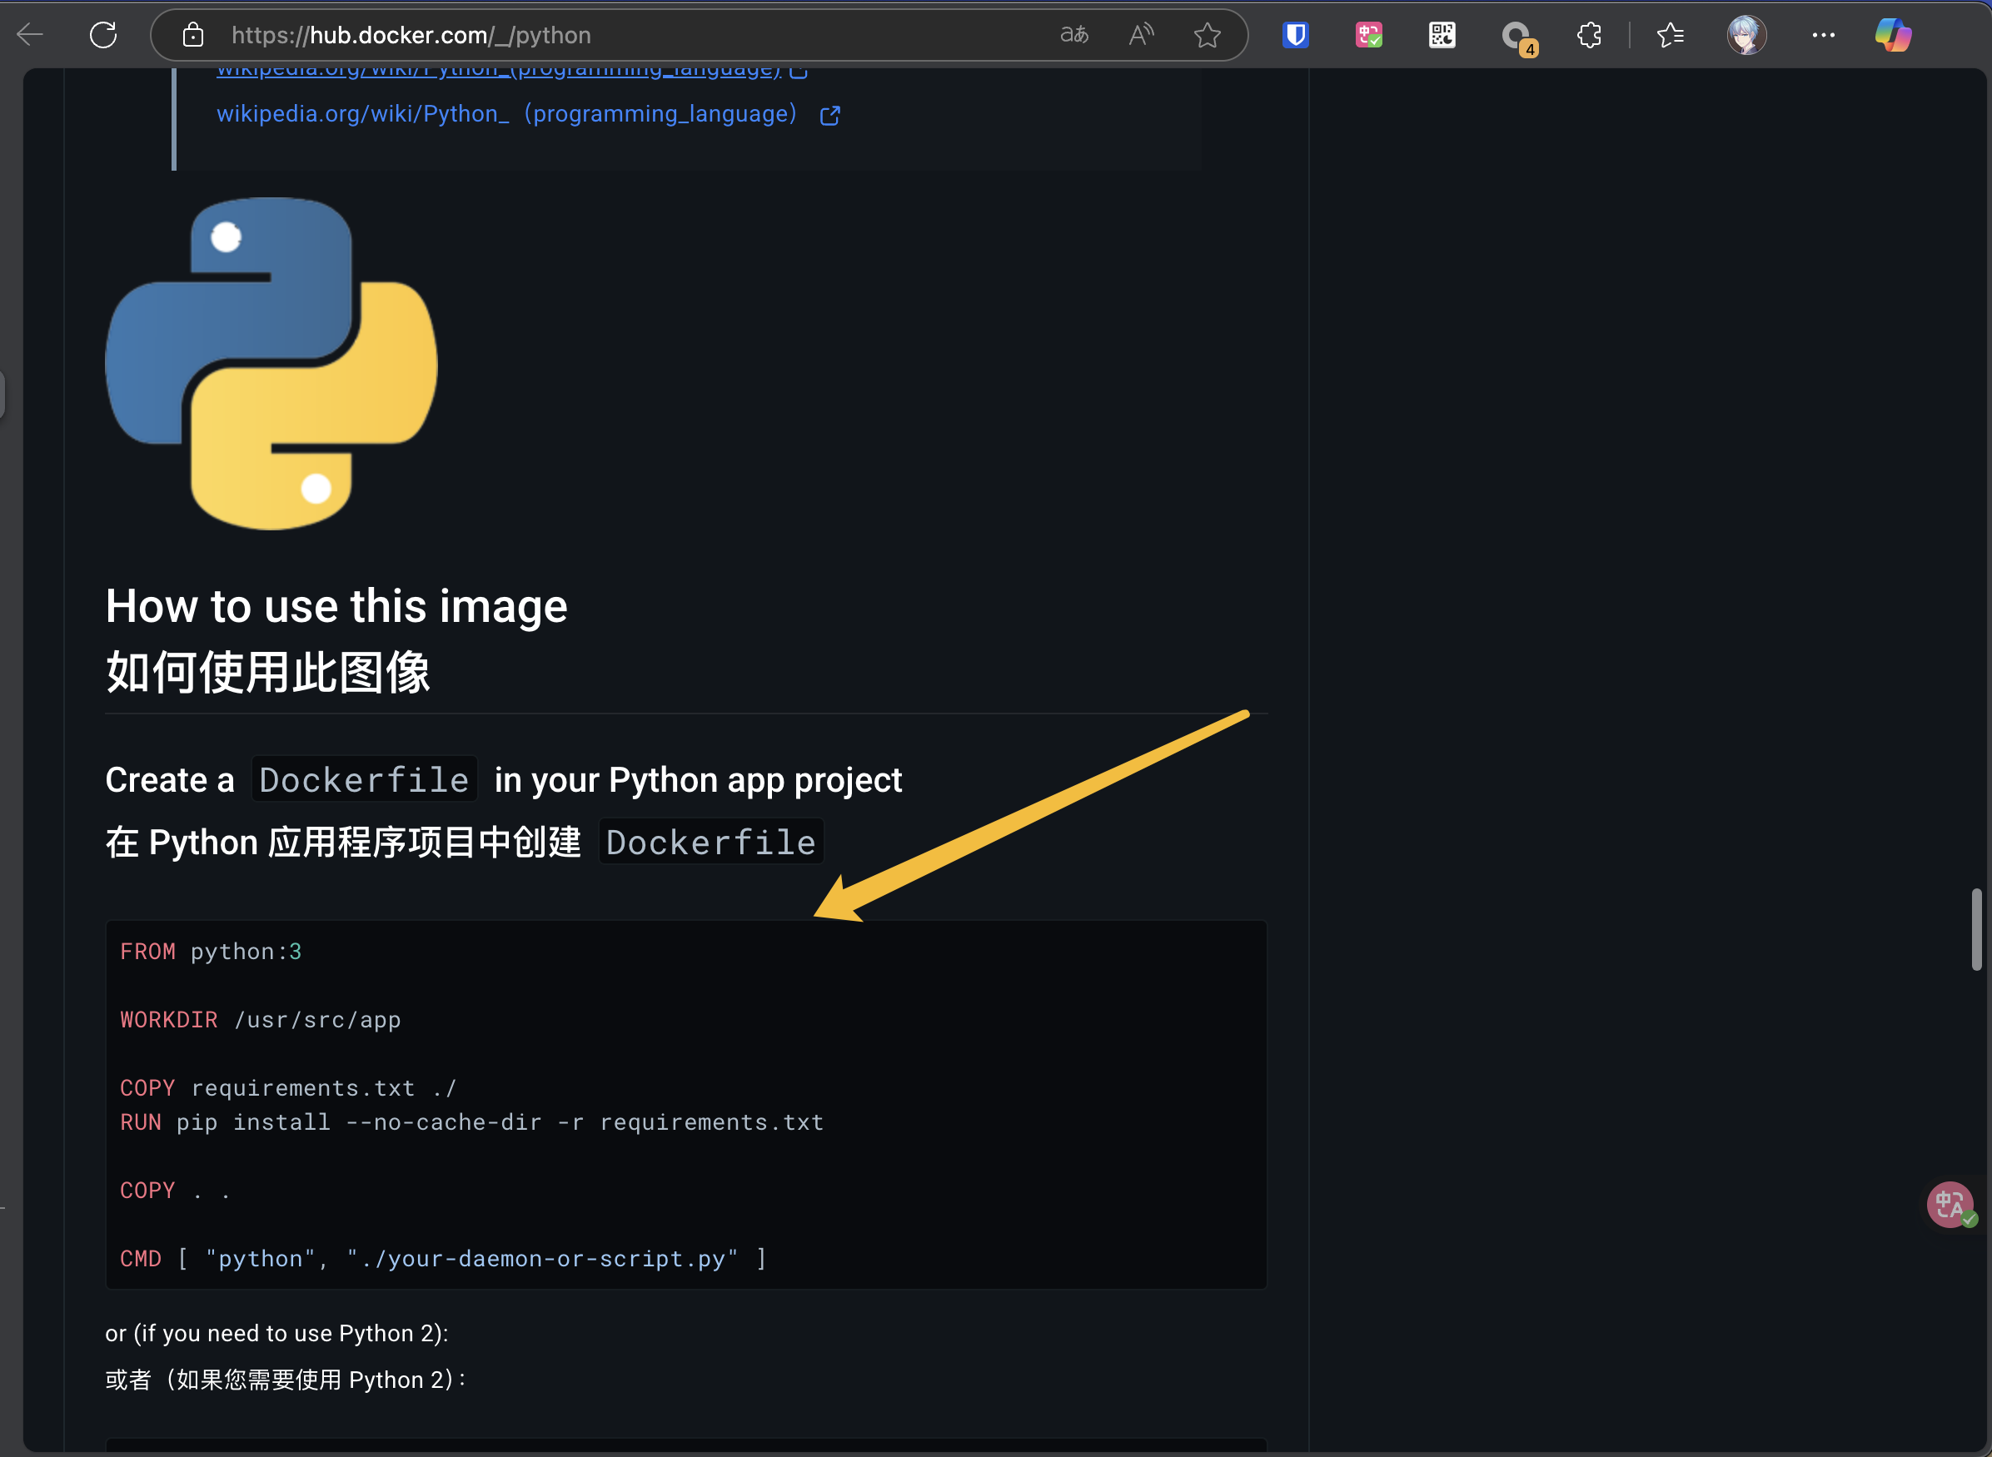Click the 'COPY . .' code line
1992x1457 pixels.
click(175, 1191)
